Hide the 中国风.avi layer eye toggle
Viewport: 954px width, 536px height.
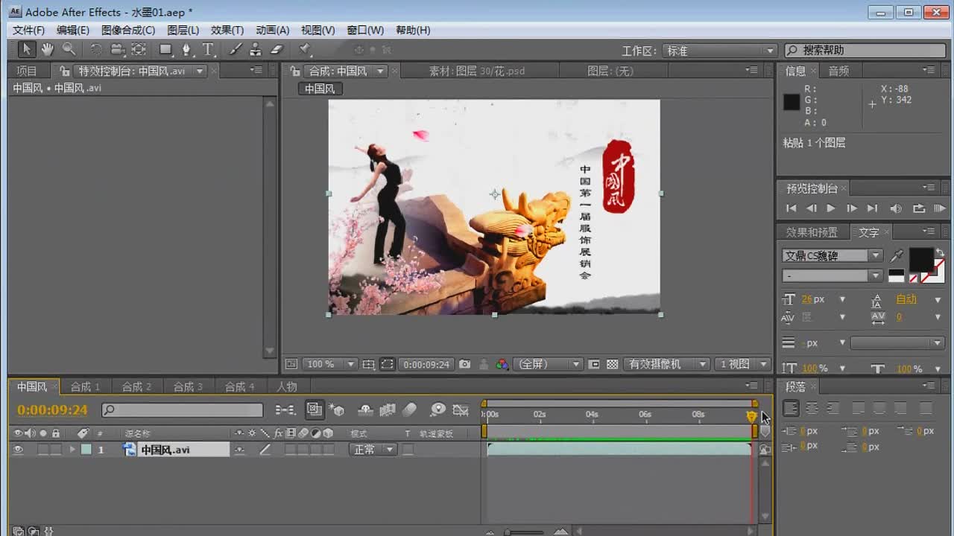click(x=19, y=450)
